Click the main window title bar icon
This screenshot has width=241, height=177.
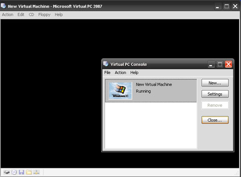pos(3,6)
